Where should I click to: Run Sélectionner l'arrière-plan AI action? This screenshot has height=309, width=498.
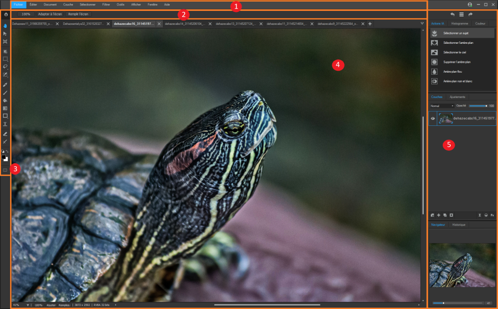462,43
